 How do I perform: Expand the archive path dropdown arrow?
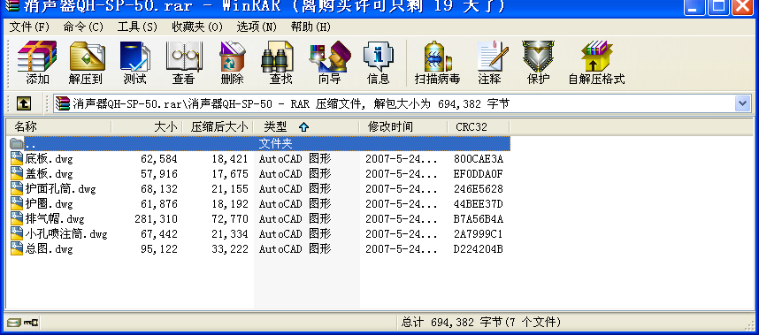(x=742, y=103)
